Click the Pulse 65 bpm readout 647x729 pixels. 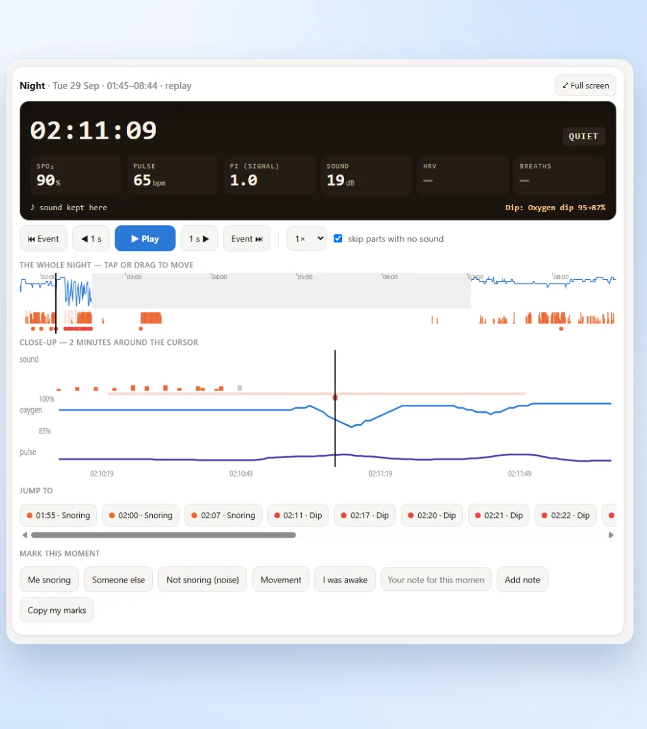coord(172,175)
